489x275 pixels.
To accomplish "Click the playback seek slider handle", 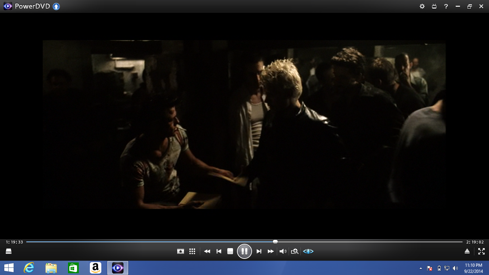I will click(x=275, y=242).
